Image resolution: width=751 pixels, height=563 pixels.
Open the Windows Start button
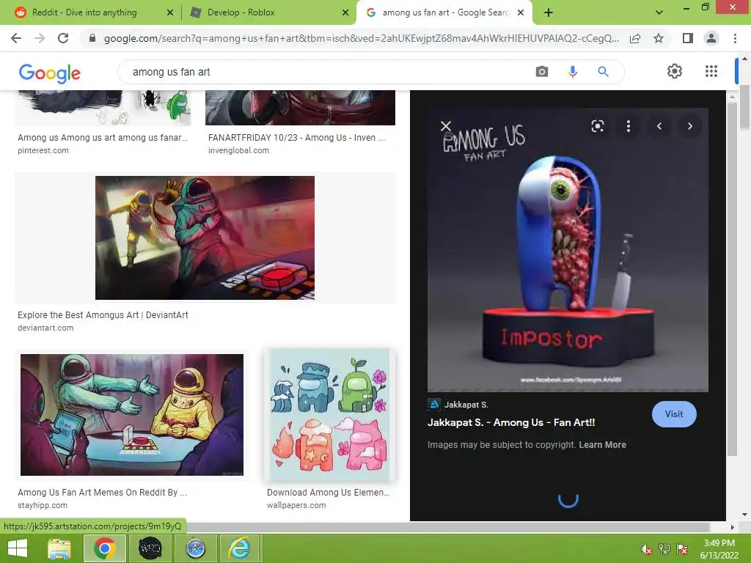(x=18, y=548)
